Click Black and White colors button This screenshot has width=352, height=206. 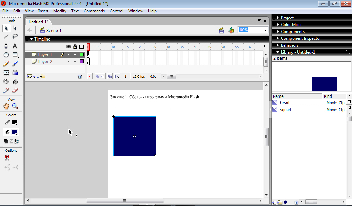[x=6, y=141]
